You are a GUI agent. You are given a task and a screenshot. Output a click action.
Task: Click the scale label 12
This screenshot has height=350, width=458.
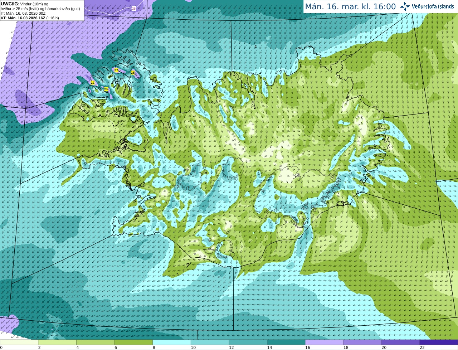pos(232,347)
